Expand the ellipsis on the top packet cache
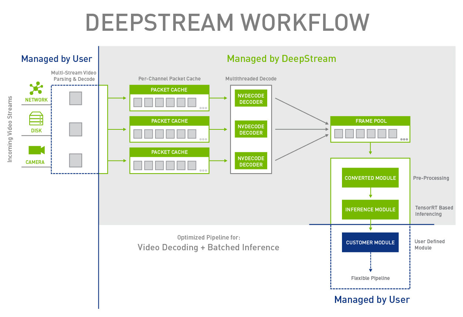Screen dimensions: 463x317 click(203, 108)
